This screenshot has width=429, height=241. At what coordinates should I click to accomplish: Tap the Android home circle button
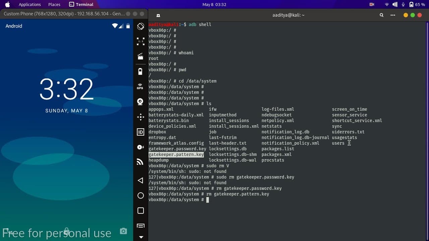coord(141,195)
